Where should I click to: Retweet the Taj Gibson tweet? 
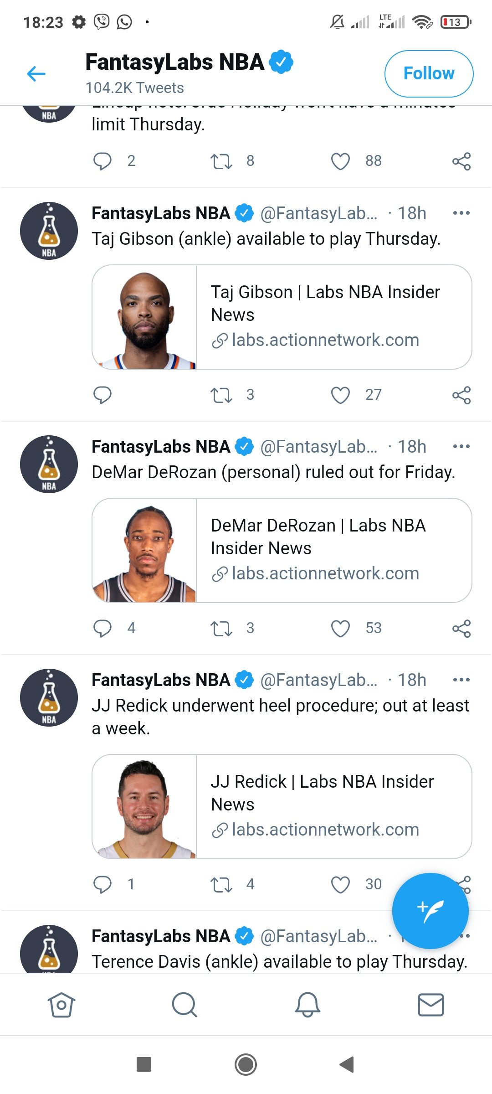coord(221,395)
